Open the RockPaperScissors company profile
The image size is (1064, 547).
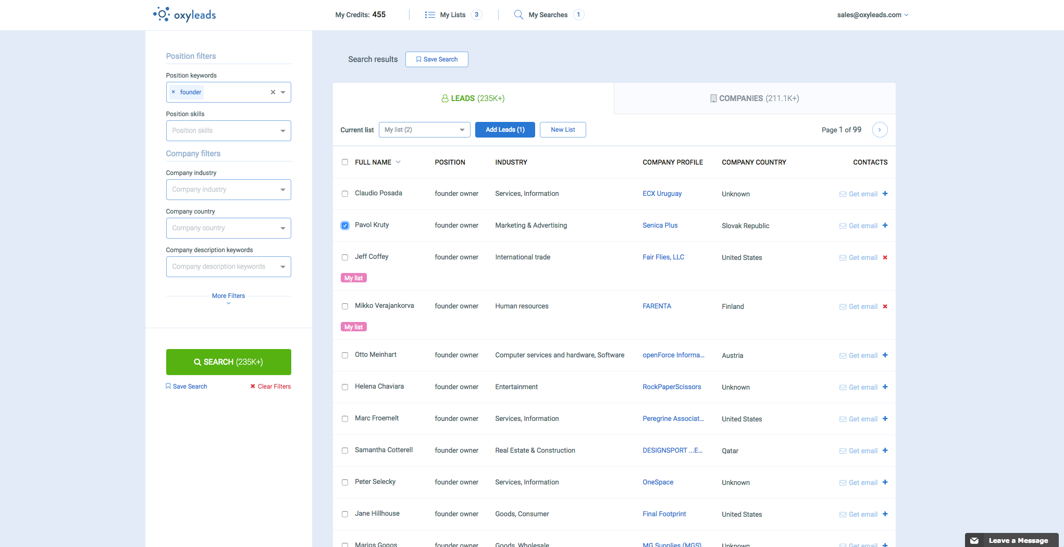672,387
